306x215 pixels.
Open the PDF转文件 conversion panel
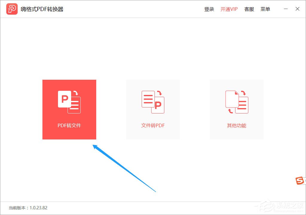(69, 109)
